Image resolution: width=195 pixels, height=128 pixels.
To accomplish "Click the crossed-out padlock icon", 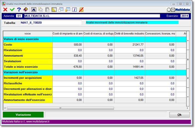I will [81, 10].
